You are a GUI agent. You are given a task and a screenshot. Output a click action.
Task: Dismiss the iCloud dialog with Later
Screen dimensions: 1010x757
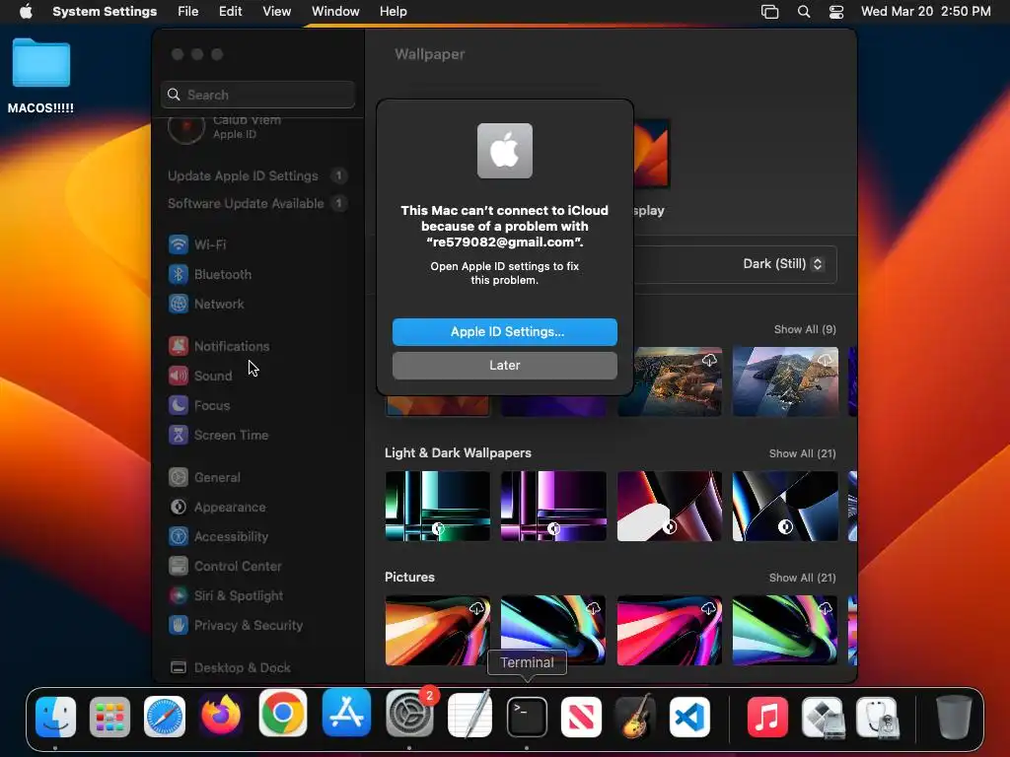[504, 366]
